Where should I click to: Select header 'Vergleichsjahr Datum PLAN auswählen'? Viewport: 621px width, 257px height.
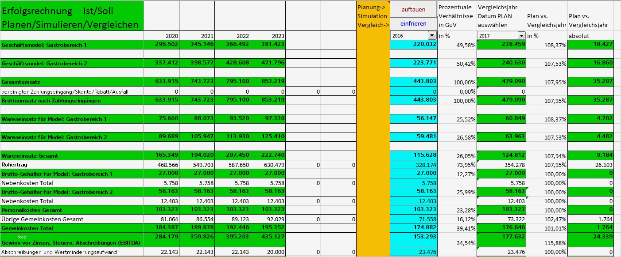point(502,15)
